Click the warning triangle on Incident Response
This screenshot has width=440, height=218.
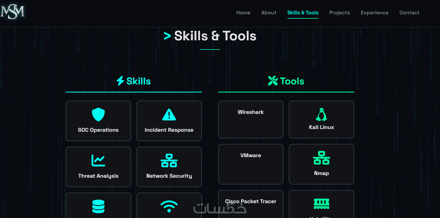click(x=169, y=114)
